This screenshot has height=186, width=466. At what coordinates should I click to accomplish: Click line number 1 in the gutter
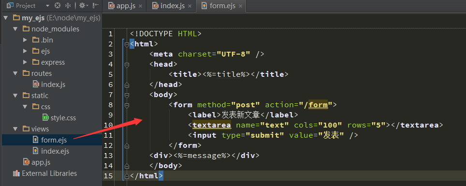(111, 34)
